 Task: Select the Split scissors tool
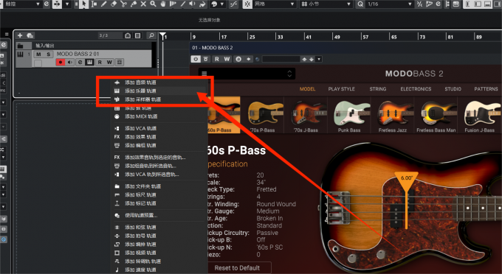(x=123, y=4)
